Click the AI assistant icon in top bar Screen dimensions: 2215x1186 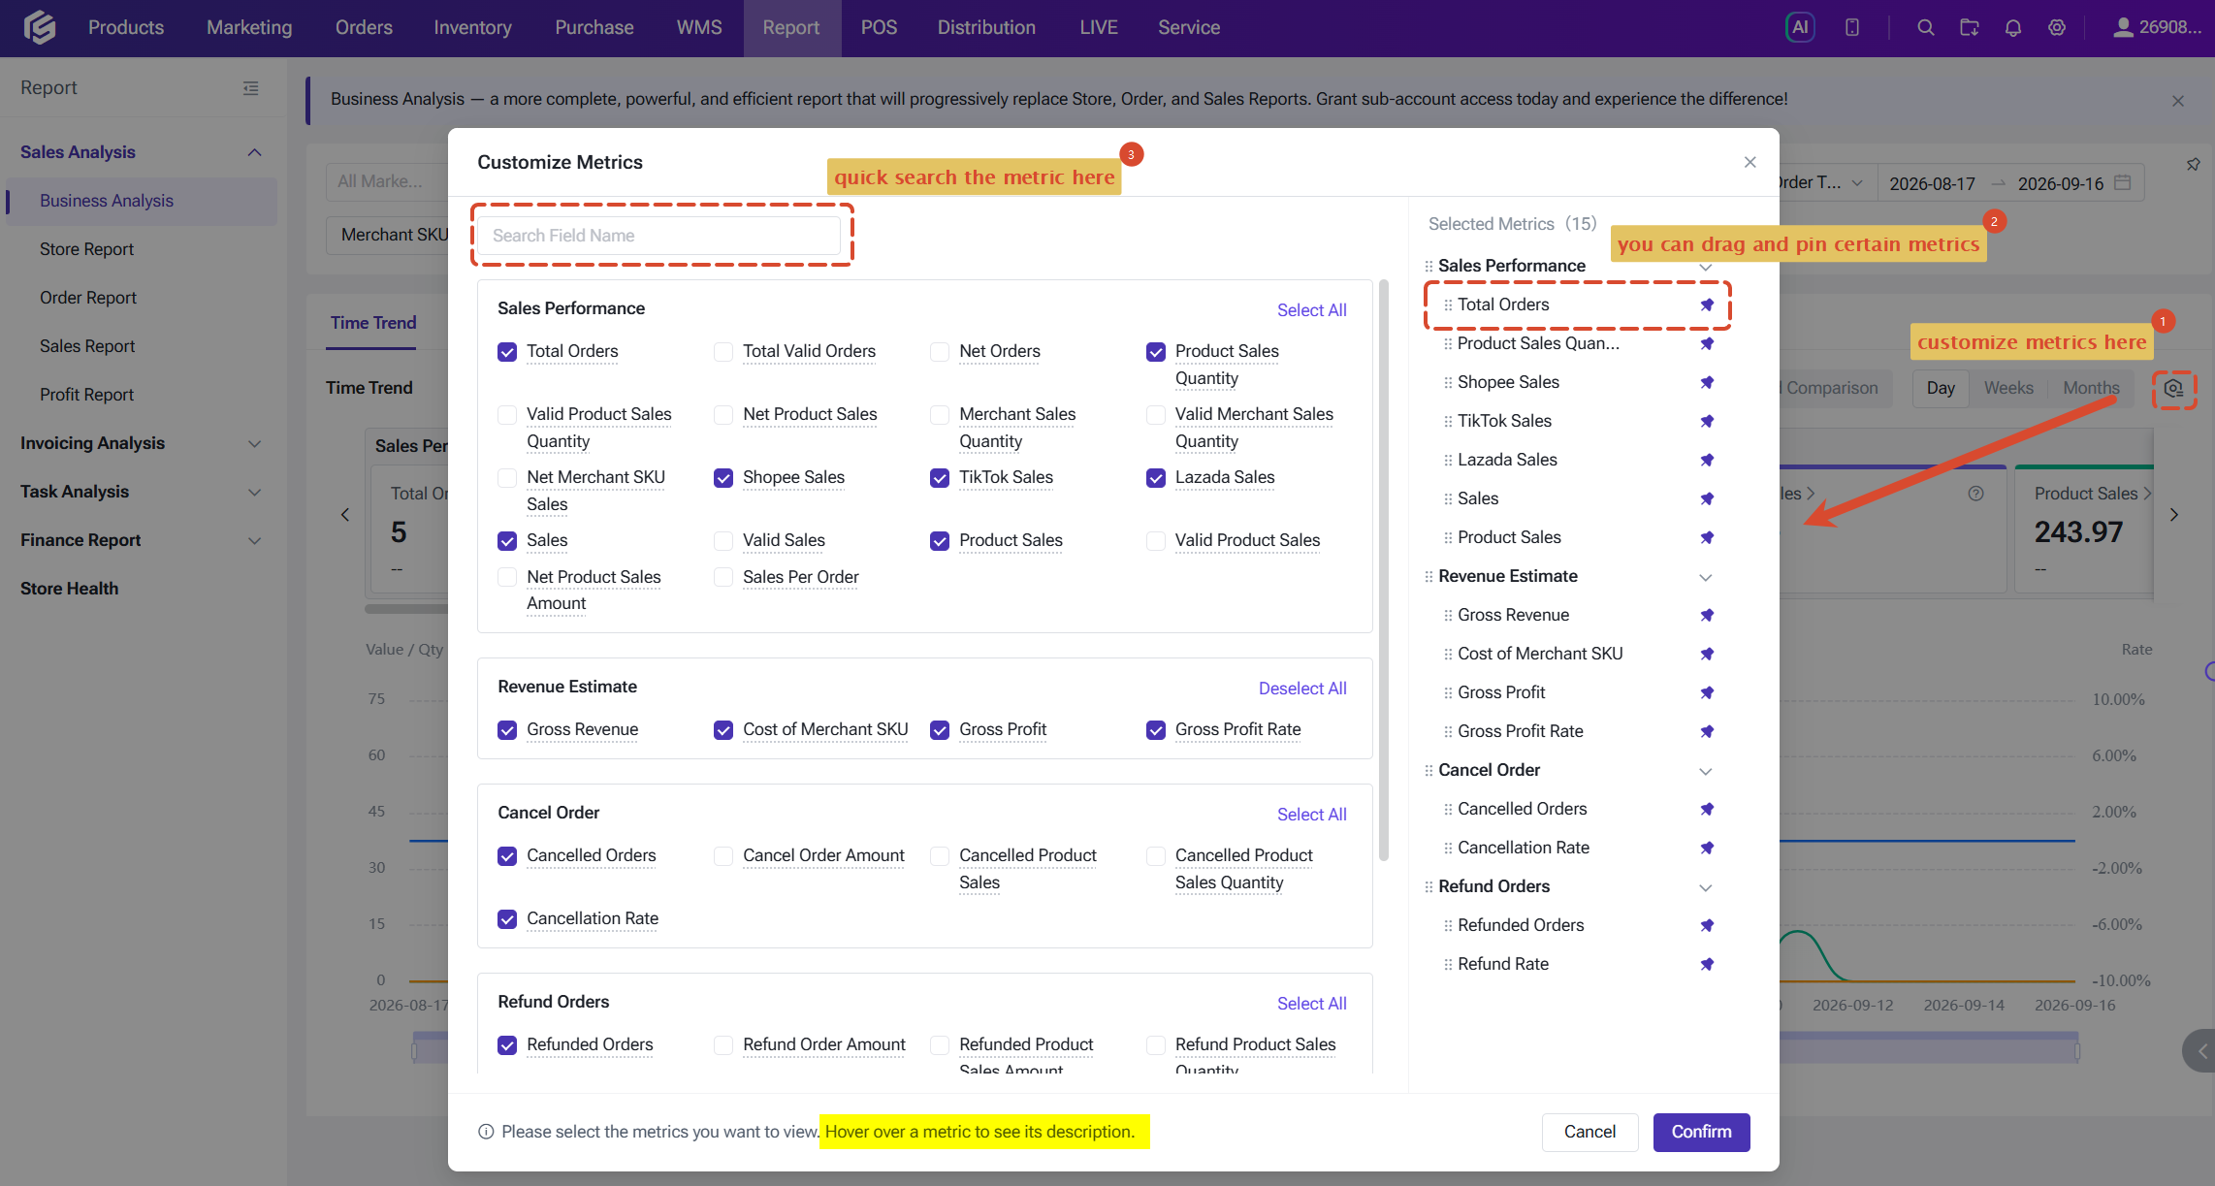1800,27
